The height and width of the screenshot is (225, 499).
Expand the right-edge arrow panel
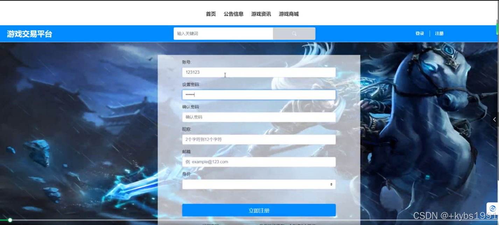pos(494,119)
